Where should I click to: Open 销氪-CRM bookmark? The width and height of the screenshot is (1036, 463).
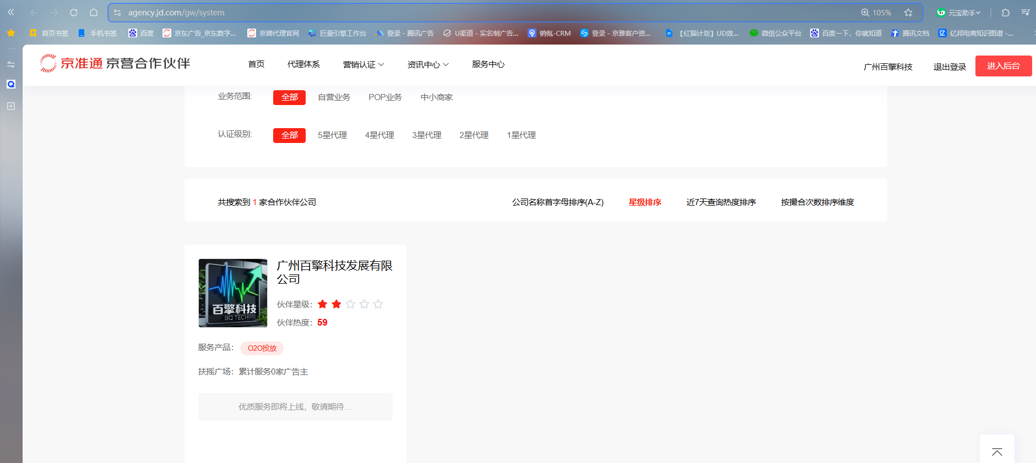point(549,34)
